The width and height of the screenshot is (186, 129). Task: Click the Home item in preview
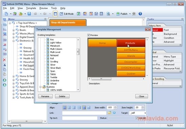(103, 43)
